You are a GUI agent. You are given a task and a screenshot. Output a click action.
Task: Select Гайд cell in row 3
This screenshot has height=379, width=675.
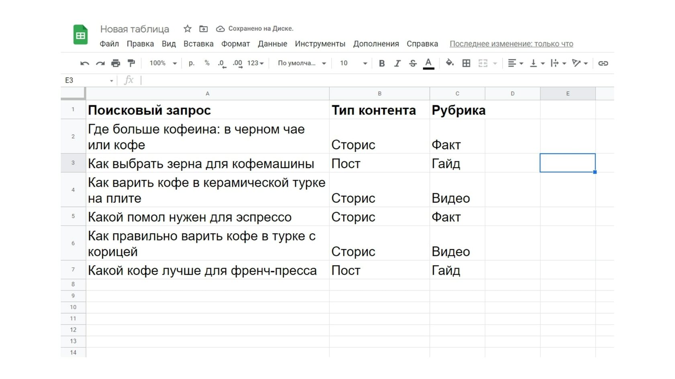(457, 163)
